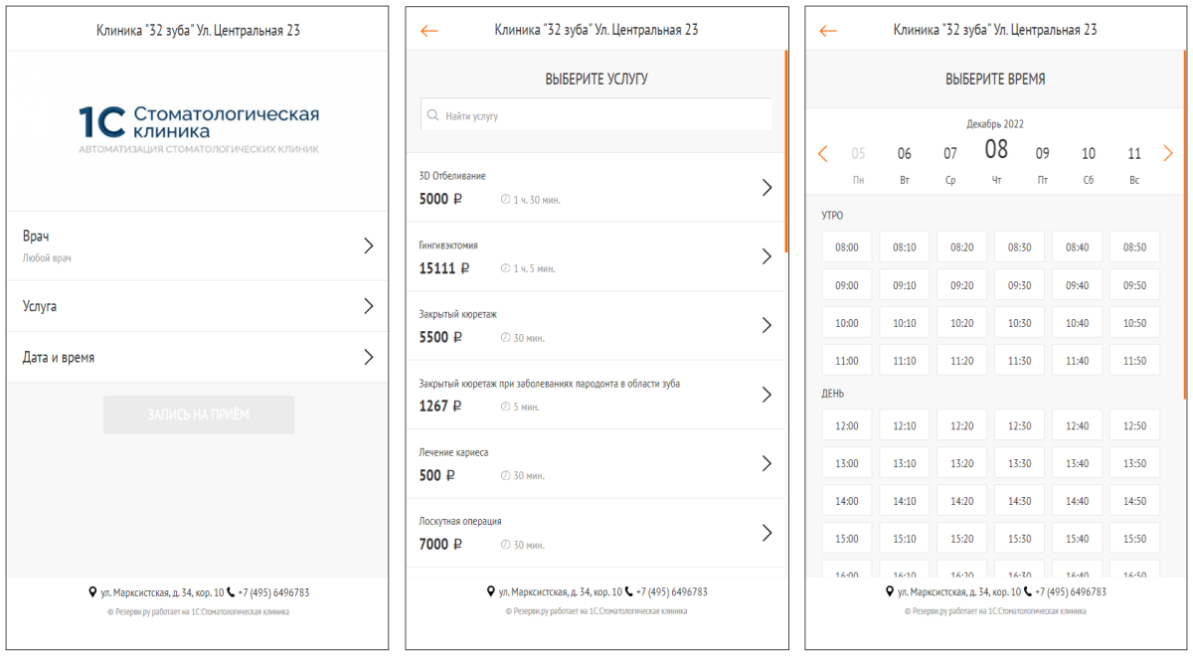Expand the Услуга row chevron
Image resolution: width=1193 pixels, height=658 pixels.
click(368, 306)
